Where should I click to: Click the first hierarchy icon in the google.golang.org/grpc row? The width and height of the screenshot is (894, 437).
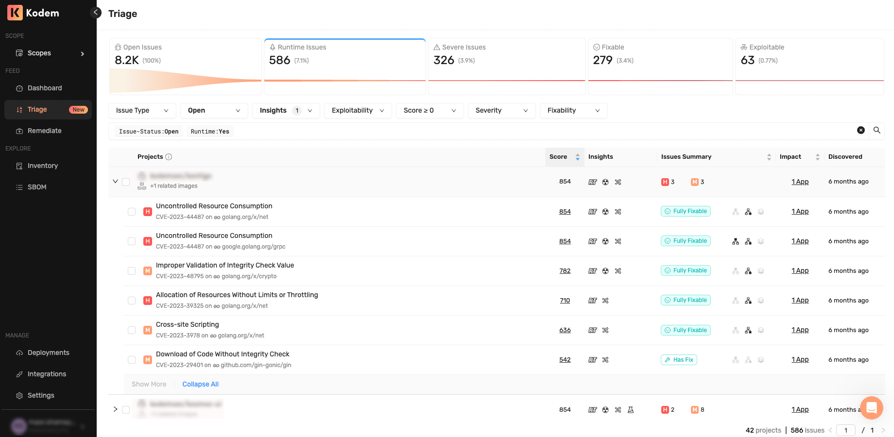point(736,241)
